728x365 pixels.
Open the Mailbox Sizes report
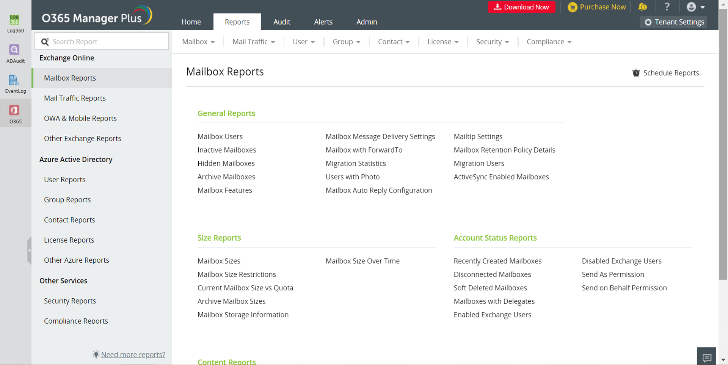coord(219,261)
